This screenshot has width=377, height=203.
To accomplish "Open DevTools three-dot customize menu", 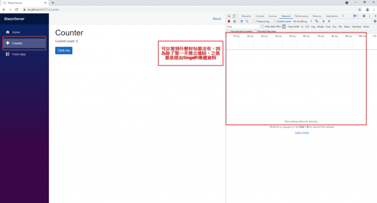I will [x=370, y=16].
